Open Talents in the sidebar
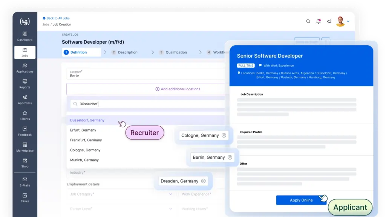Image resolution: width=386 pixels, height=217 pixels. point(25,115)
